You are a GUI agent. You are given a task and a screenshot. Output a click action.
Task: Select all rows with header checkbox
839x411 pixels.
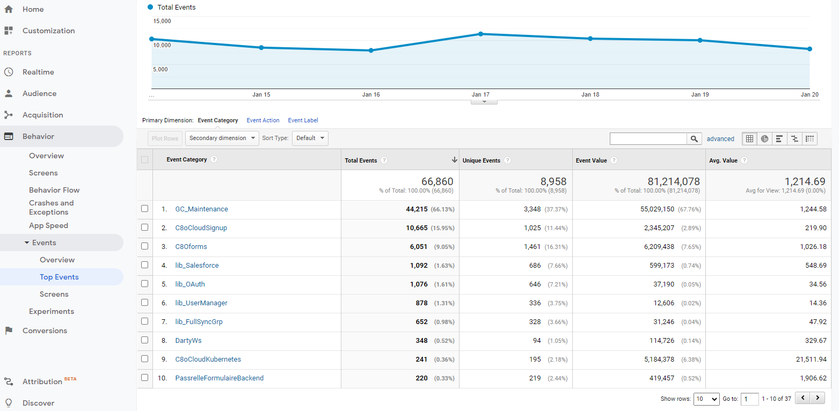(x=144, y=159)
